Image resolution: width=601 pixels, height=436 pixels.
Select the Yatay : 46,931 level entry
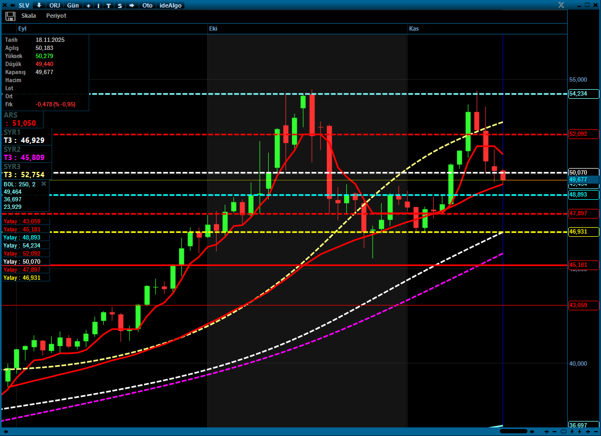pyautogui.click(x=26, y=278)
